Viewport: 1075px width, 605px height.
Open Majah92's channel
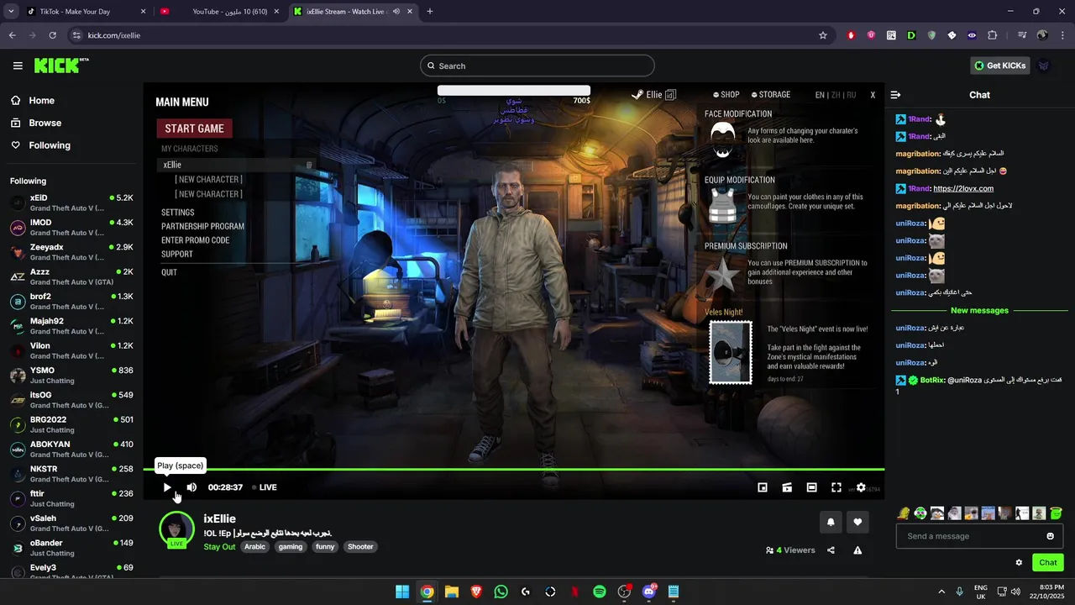pos(71,326)
